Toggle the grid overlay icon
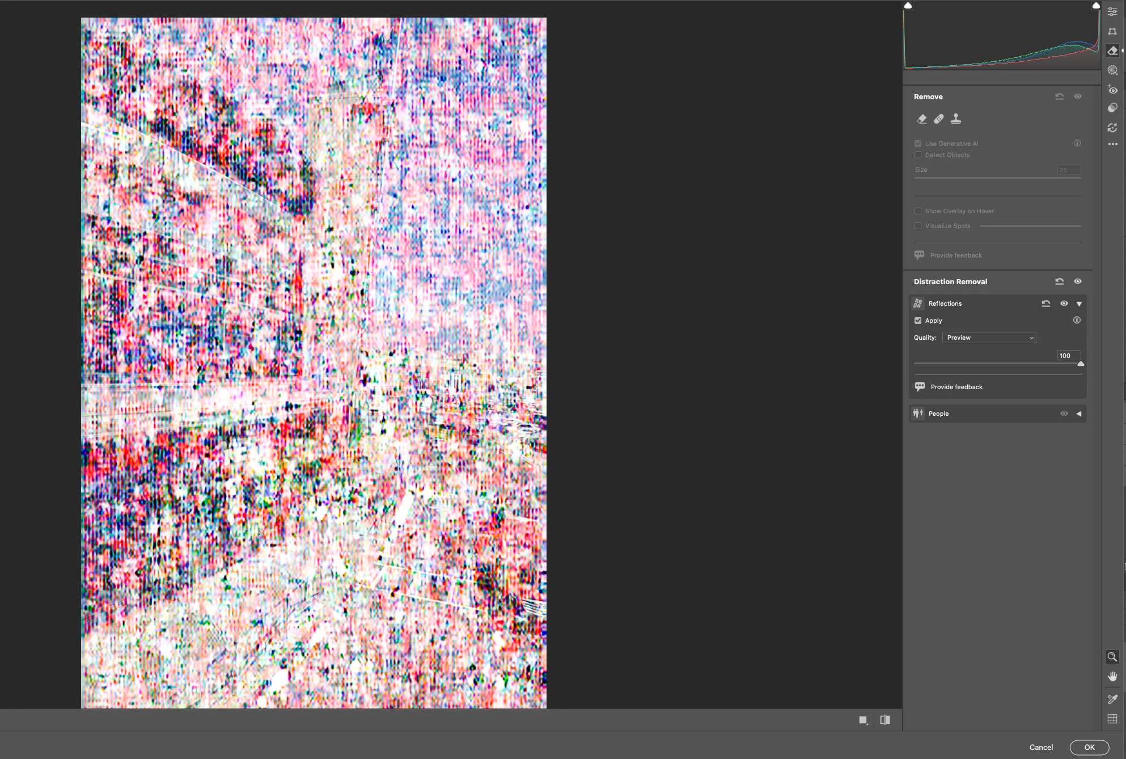Viewport: 1126px width, 759px height. coord(1112,719)
